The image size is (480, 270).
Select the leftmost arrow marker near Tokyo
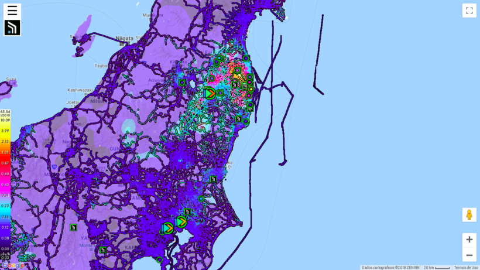pos(168,228)
